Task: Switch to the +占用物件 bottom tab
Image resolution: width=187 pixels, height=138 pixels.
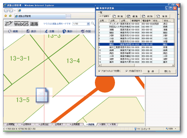Action: point(26,125)
